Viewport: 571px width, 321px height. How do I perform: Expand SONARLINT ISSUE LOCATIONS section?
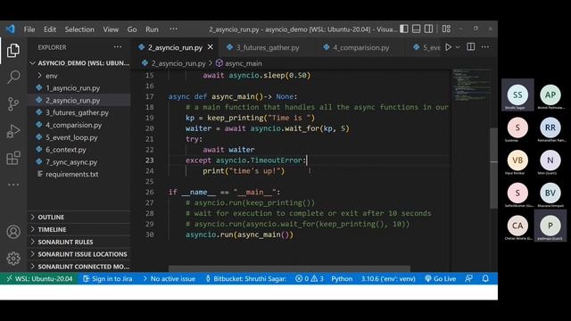[x=79, y=254]
